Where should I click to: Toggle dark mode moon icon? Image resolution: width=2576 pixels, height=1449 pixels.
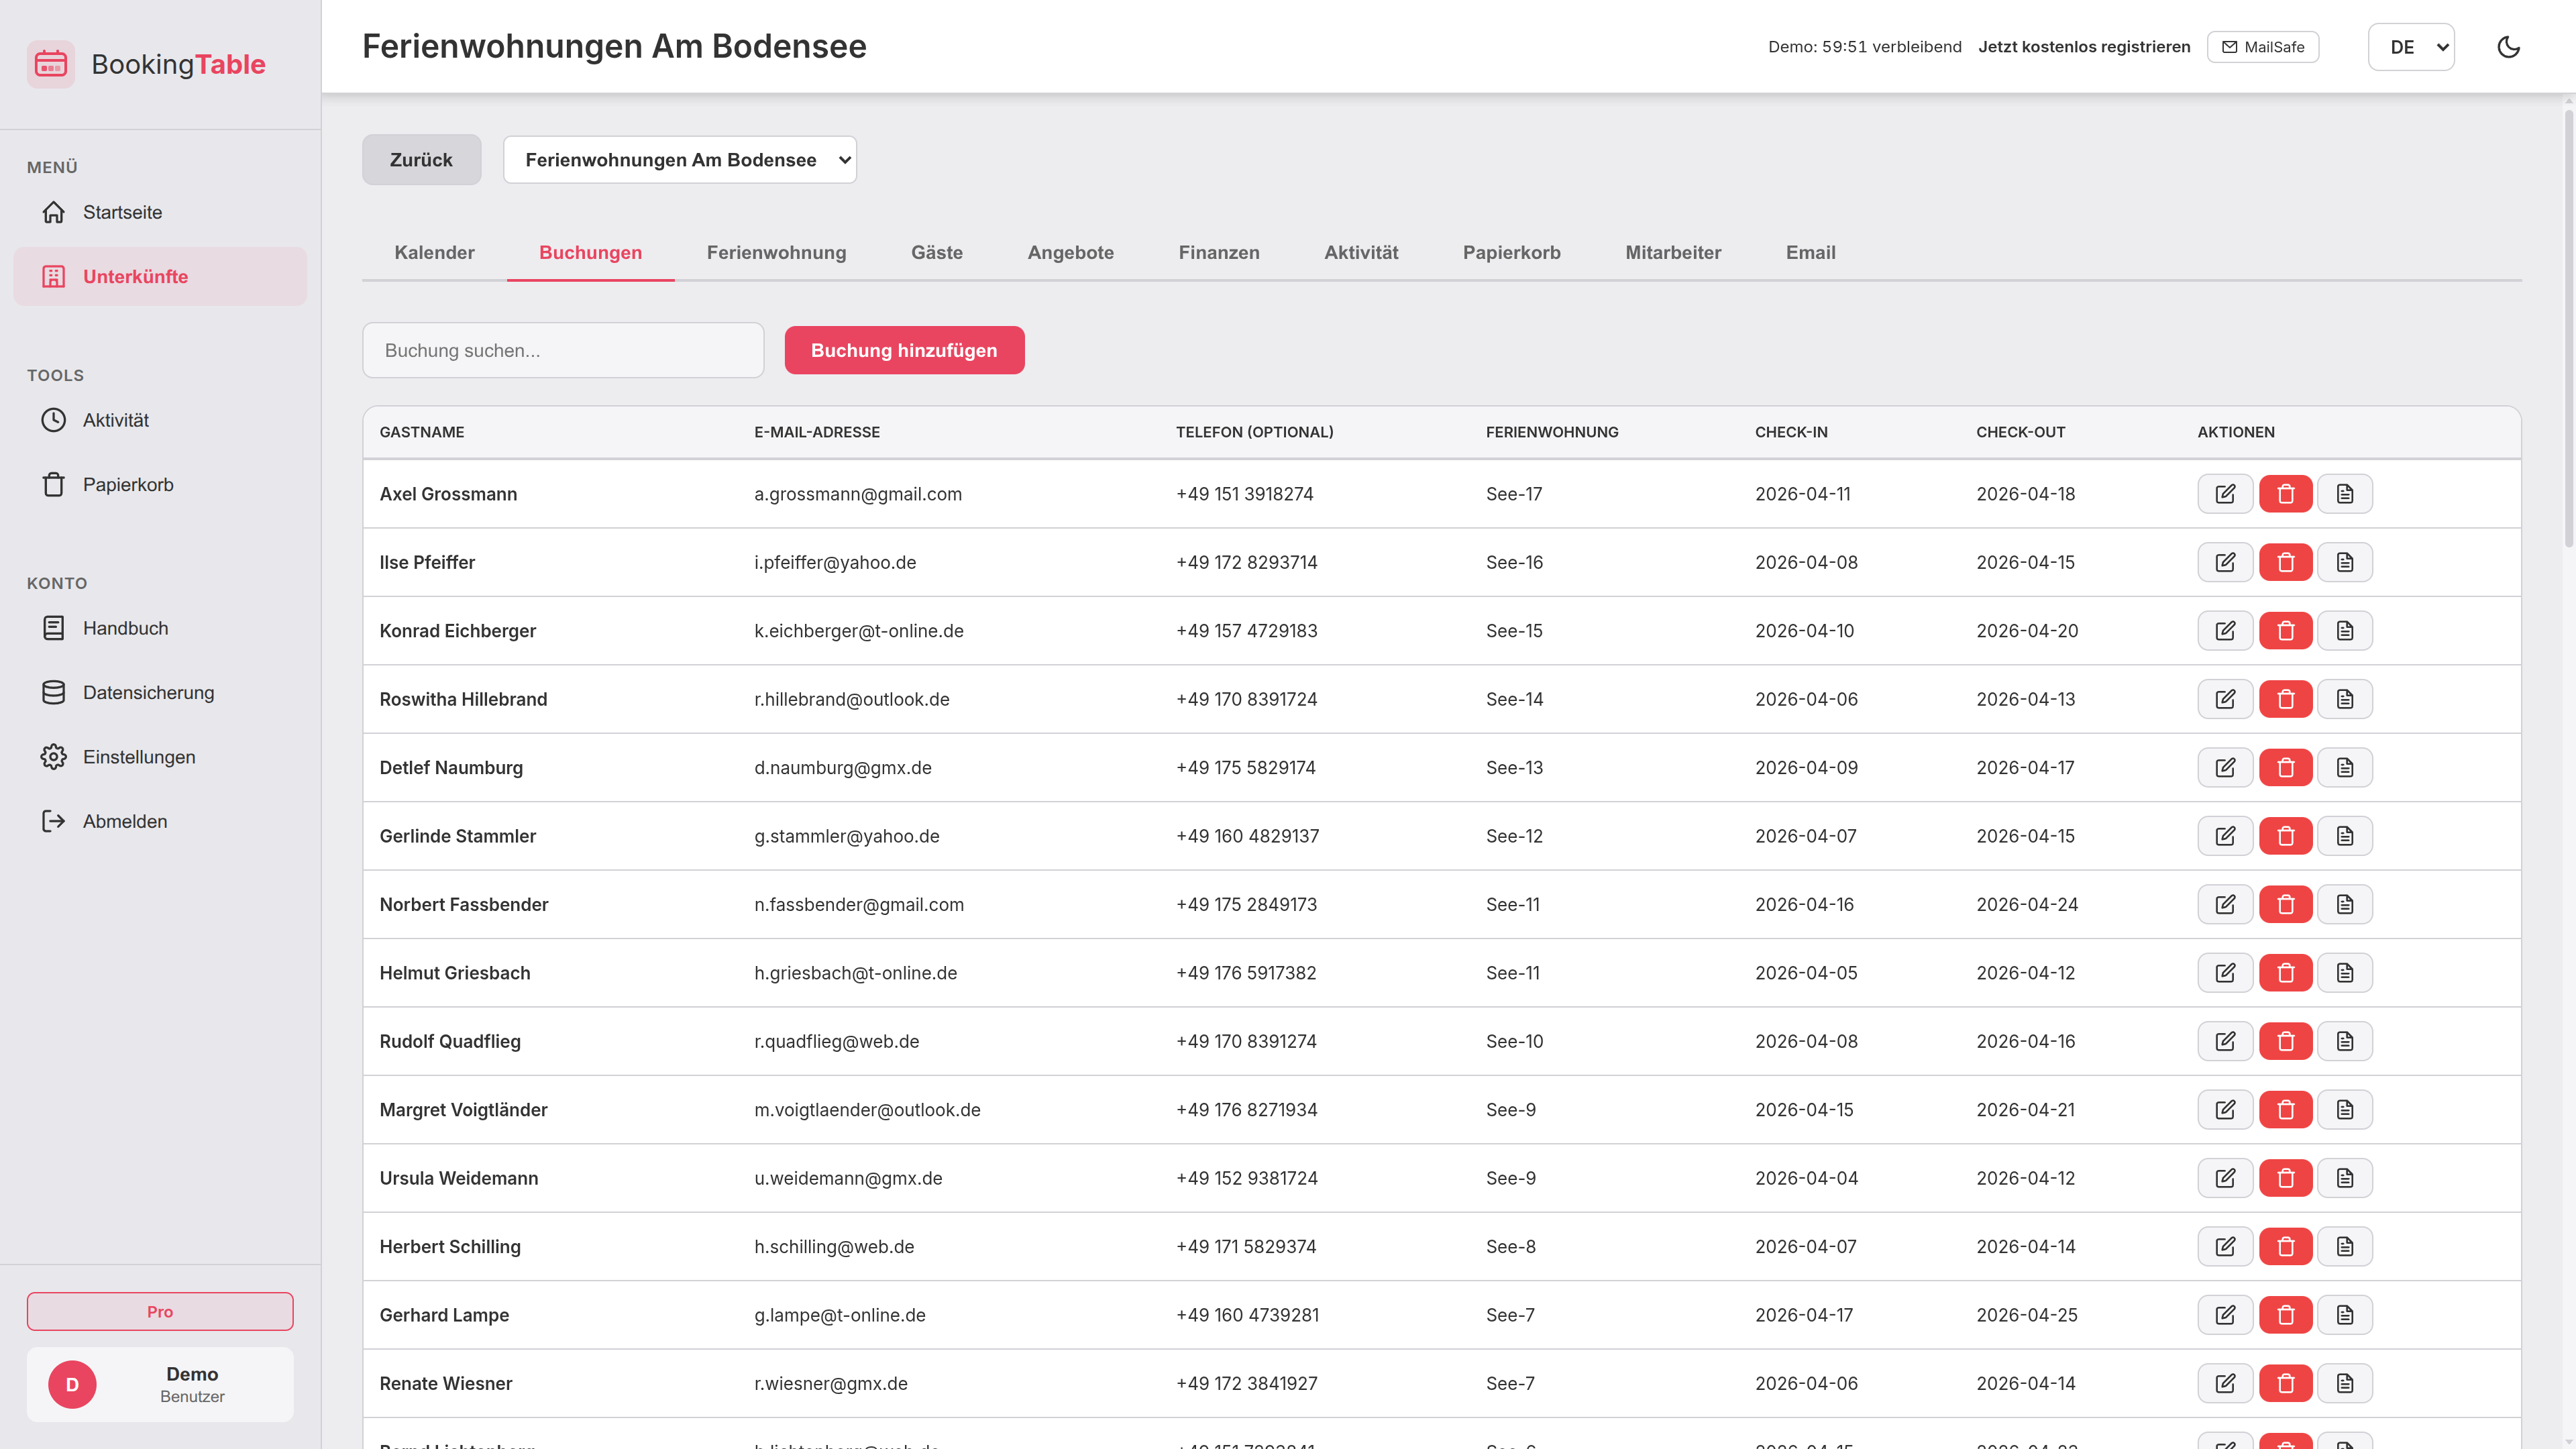coord(2508,47)
